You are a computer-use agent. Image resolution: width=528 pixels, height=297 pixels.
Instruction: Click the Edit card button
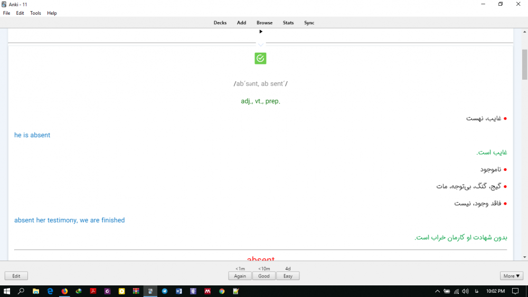point(16,276)
